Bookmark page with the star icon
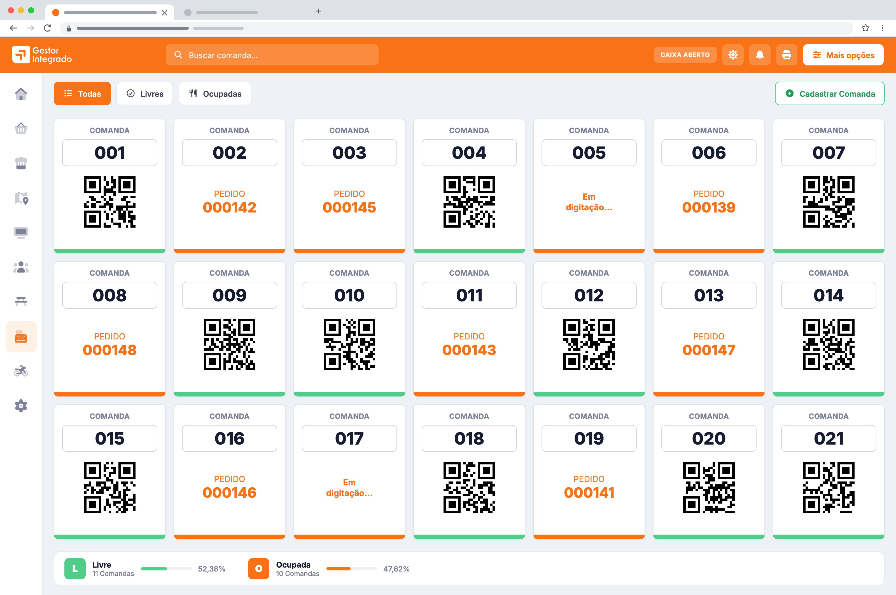The image size is (896, 595). pyautogui.click(x=865, y=28)
